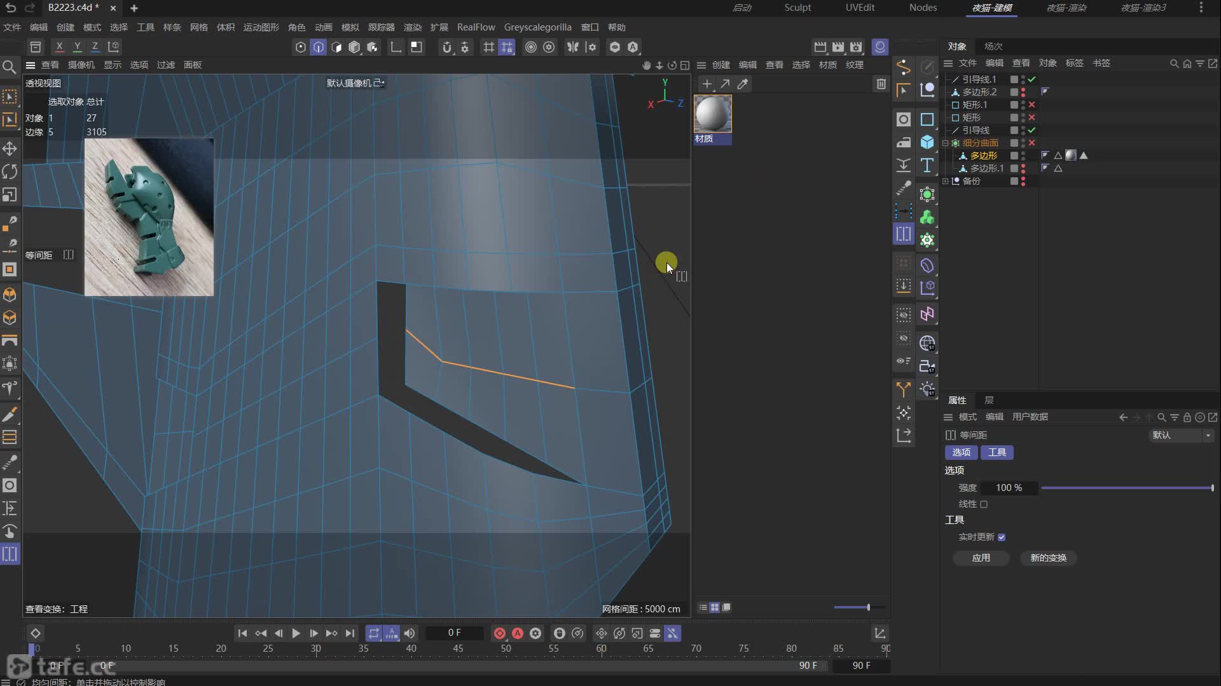The height and width of the screenshot is (686, 1221).
Task: Select the Rotate tool in left toolbar
Action: pyautogui.click(x=10, y=171)
